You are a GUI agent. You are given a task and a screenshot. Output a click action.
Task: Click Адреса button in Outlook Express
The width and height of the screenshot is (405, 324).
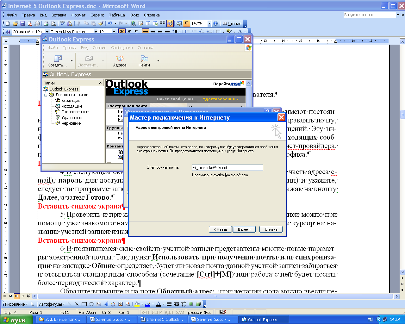(120, 61)
